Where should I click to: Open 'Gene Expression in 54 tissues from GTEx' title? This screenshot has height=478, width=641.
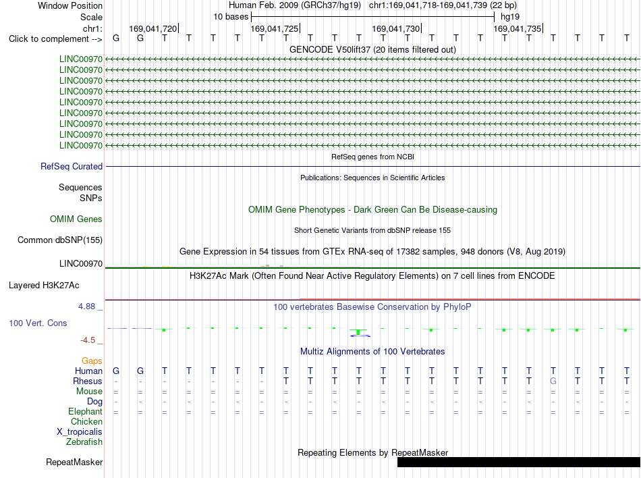(372, 251)
